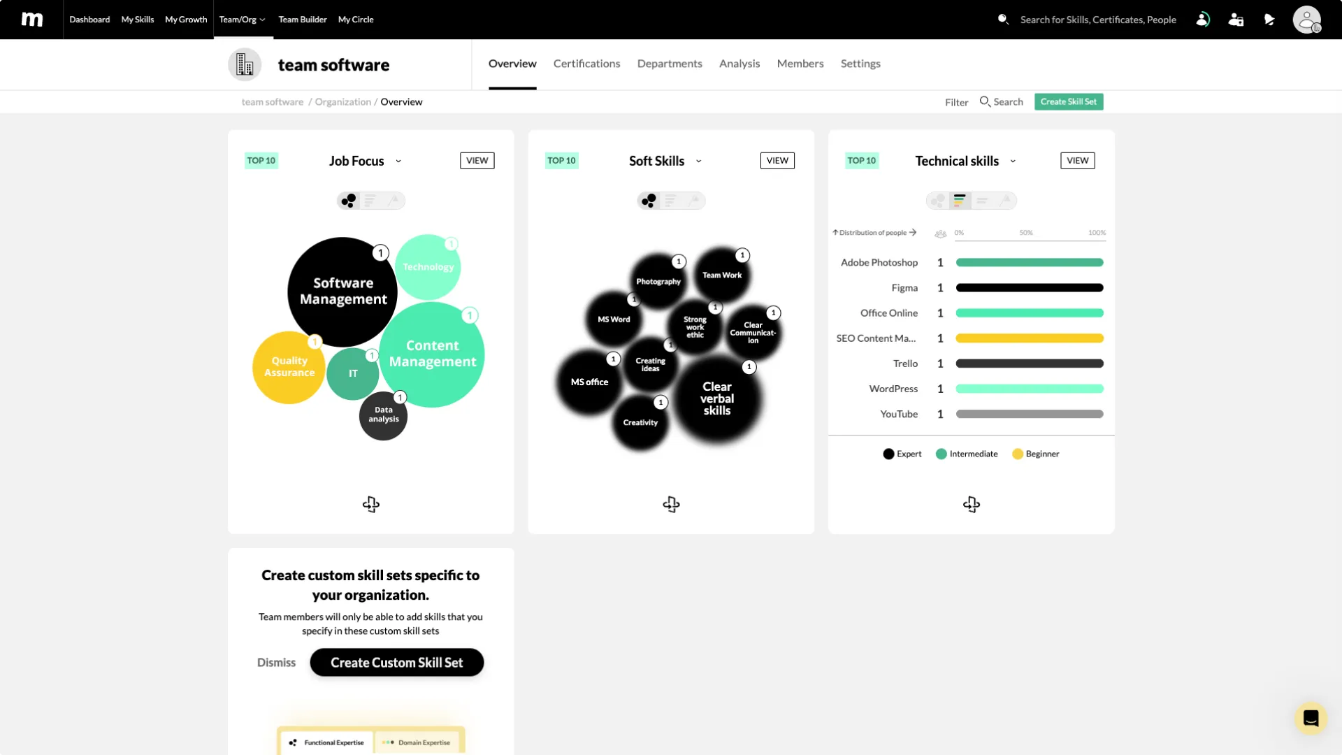Switch Soft Skills to bar list view
1342x755 pixels.
pyautogui.click(x=670, y=201)
